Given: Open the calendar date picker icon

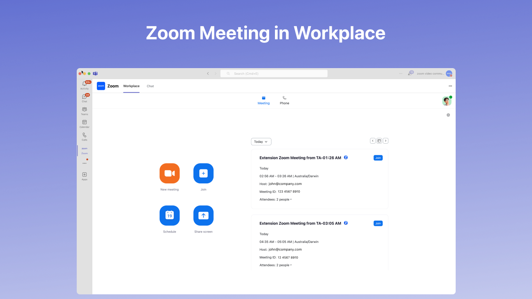Looking at the screenshot, I should pos(379,141).
